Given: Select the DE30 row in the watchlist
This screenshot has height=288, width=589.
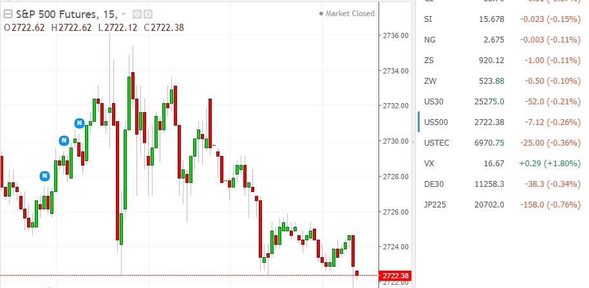Looking at the screenshot, I should [502, 184].
